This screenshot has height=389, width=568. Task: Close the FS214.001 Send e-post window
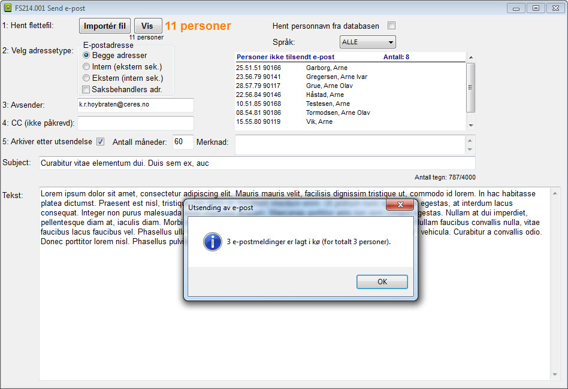coord(555,8)
